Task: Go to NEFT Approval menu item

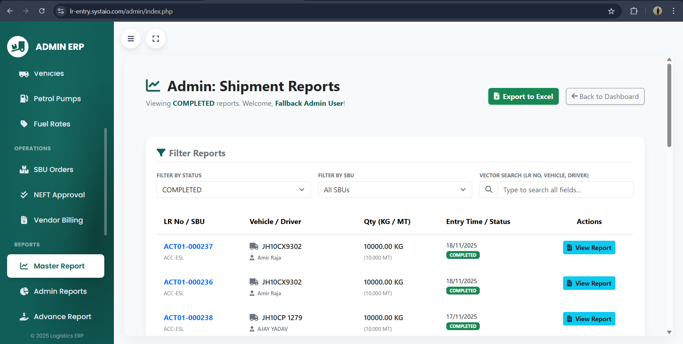Action: coord(59,195)
